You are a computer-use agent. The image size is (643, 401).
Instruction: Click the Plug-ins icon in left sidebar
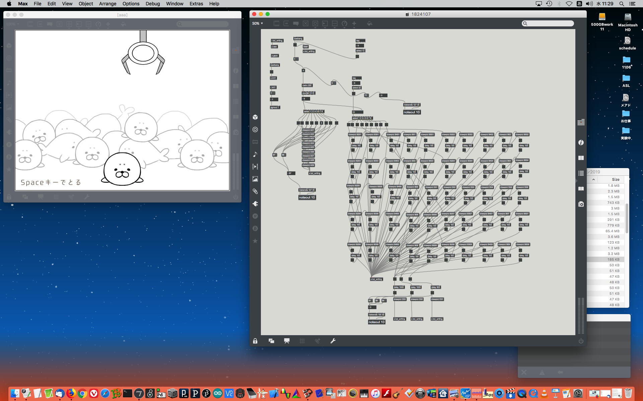(x=255, y=204)
